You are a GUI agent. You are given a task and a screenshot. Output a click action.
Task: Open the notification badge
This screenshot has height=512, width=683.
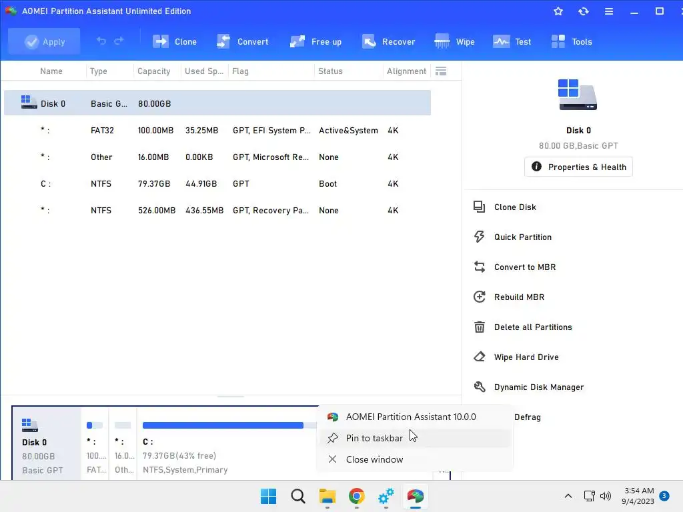click(664, 495)
